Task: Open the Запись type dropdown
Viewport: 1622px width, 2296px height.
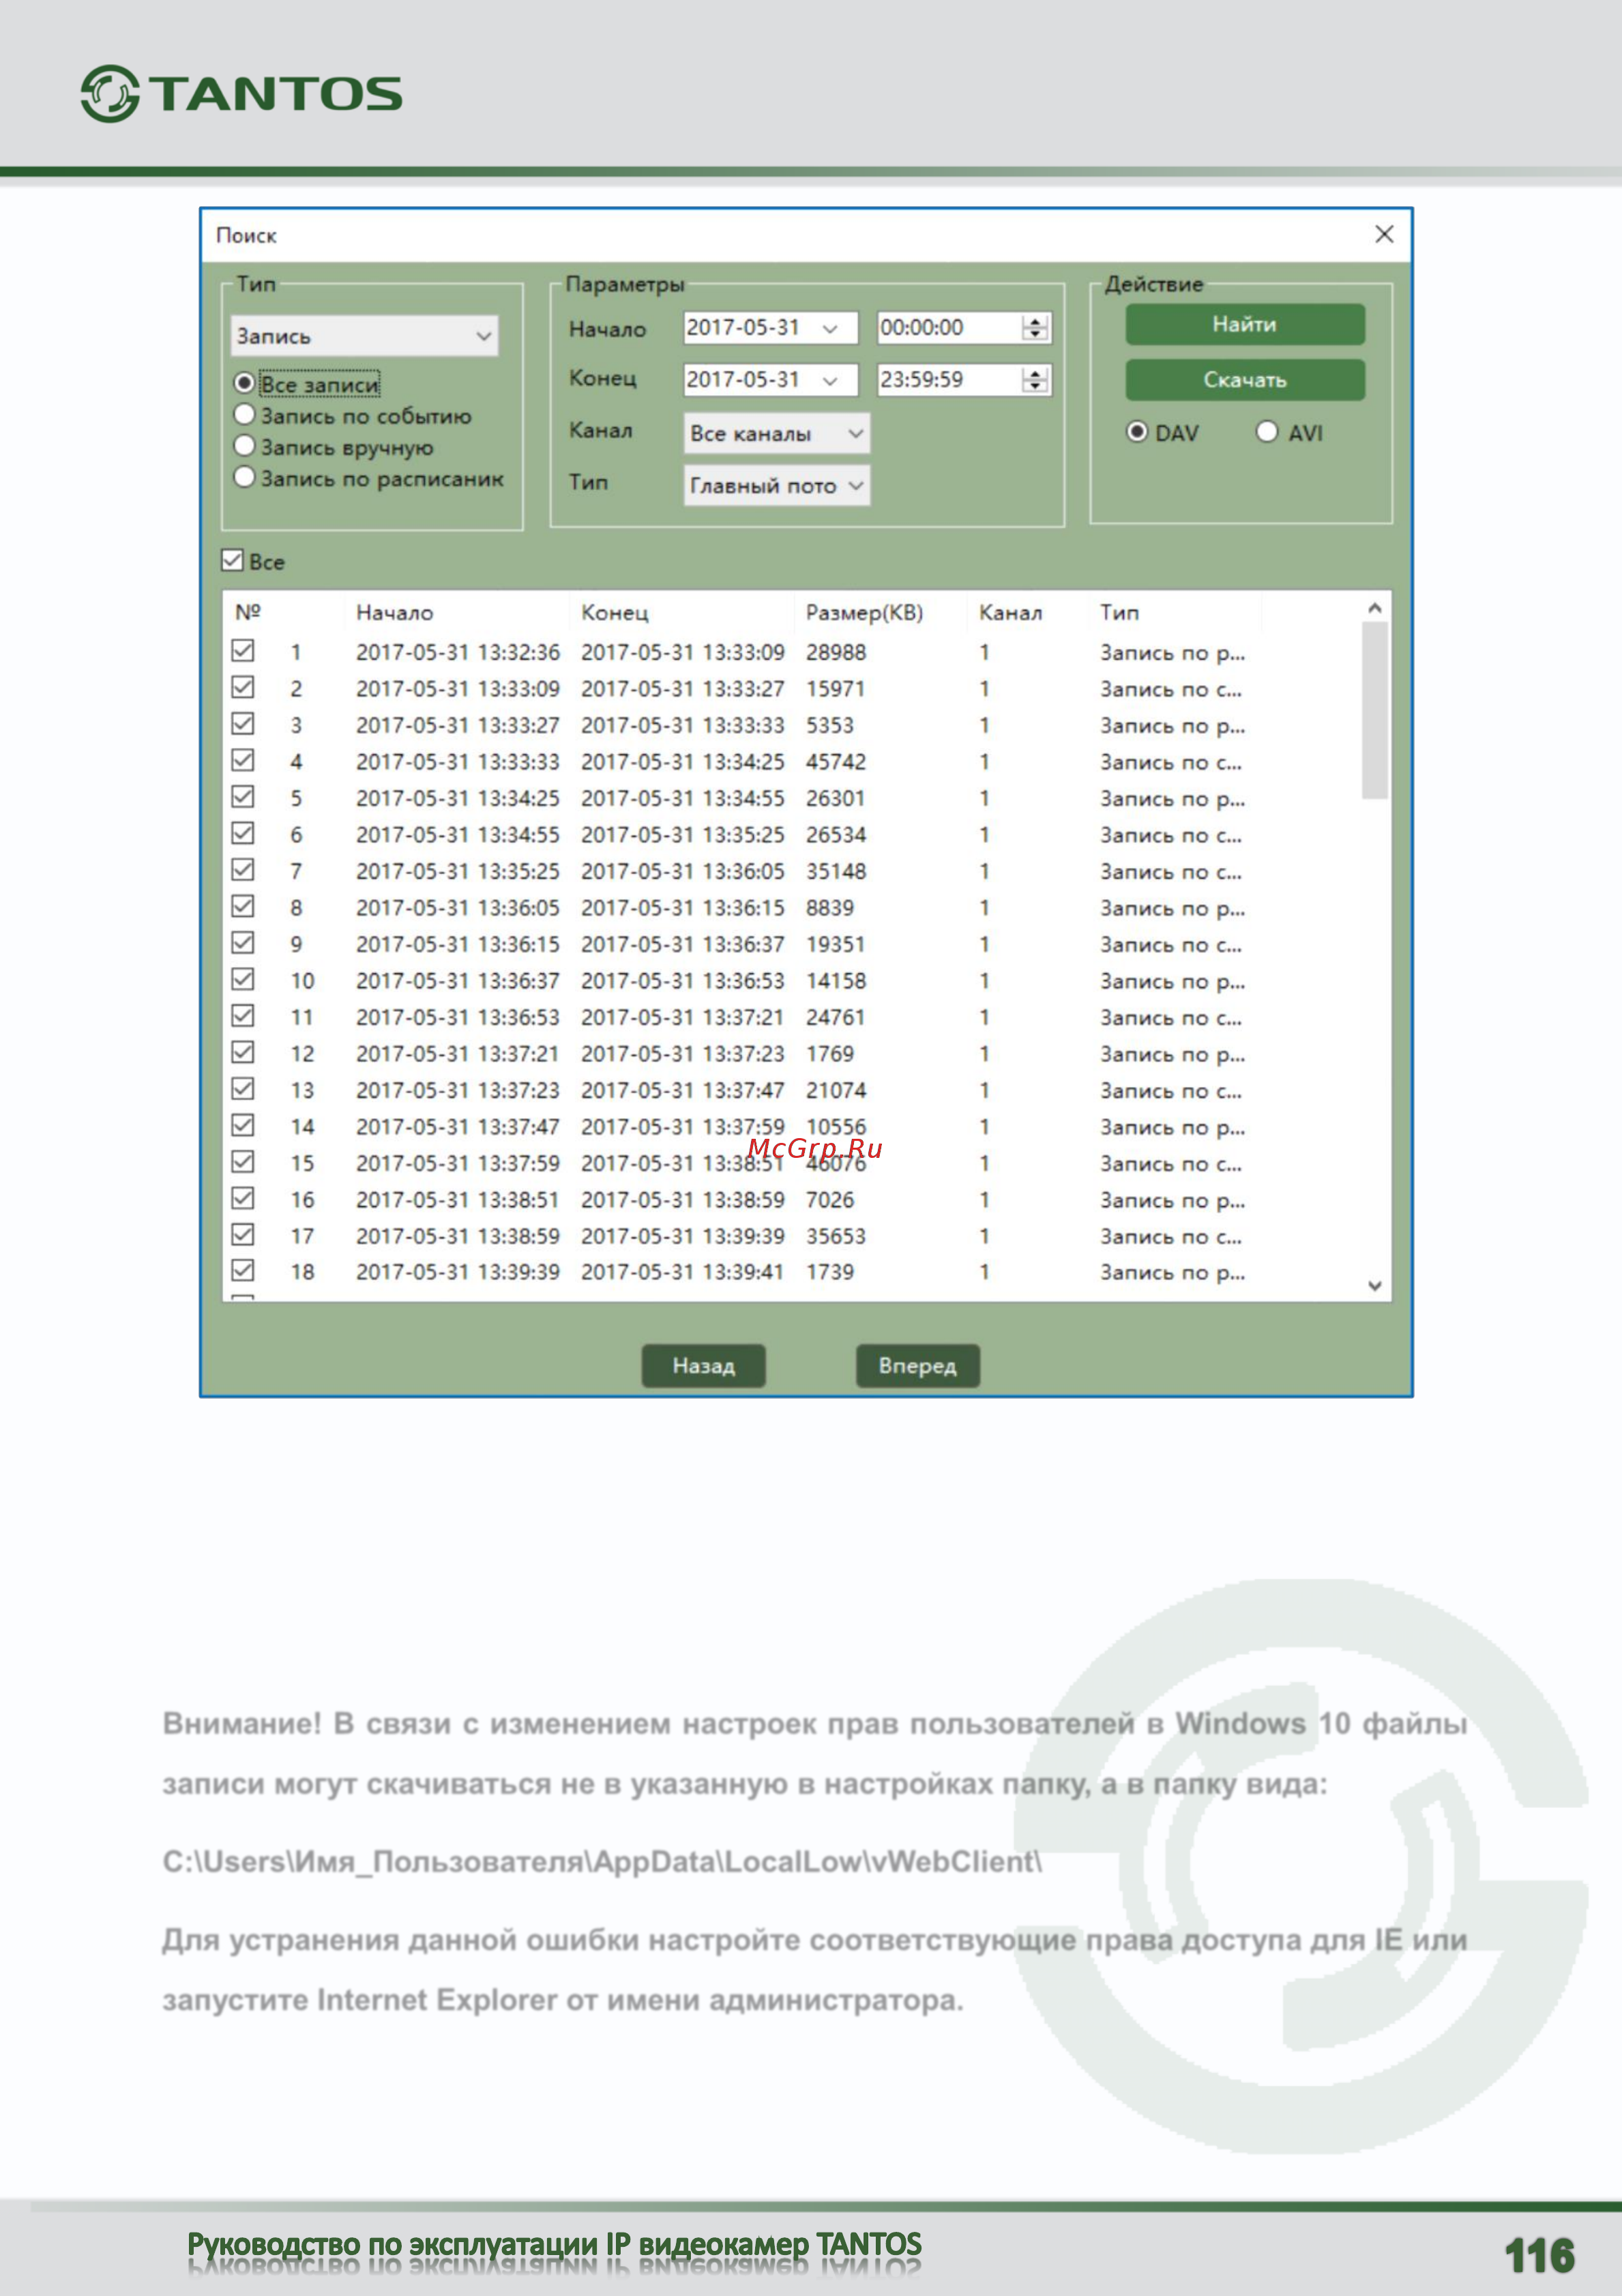Action: tap(364, 336)
